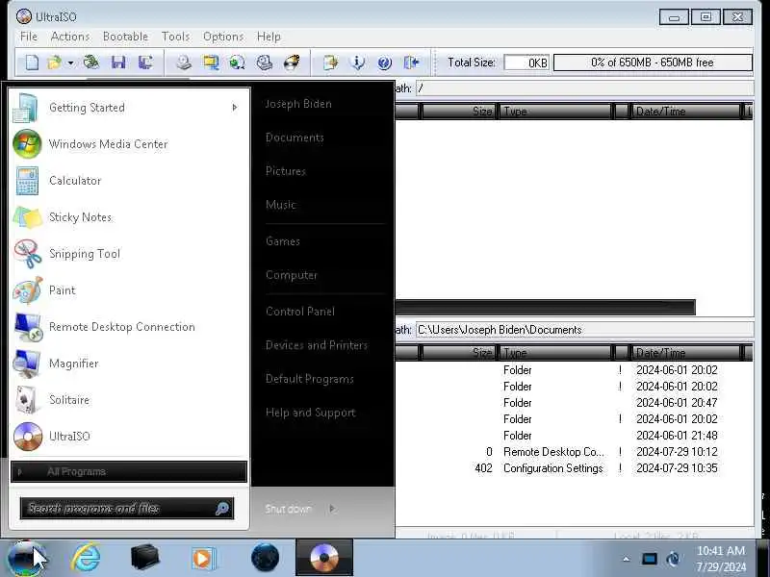Open the Snipping Tool
This screenshot has height=577, width=770.
129,254
